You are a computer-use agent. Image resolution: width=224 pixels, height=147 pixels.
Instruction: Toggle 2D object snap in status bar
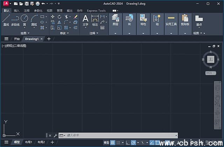[157, 142]
